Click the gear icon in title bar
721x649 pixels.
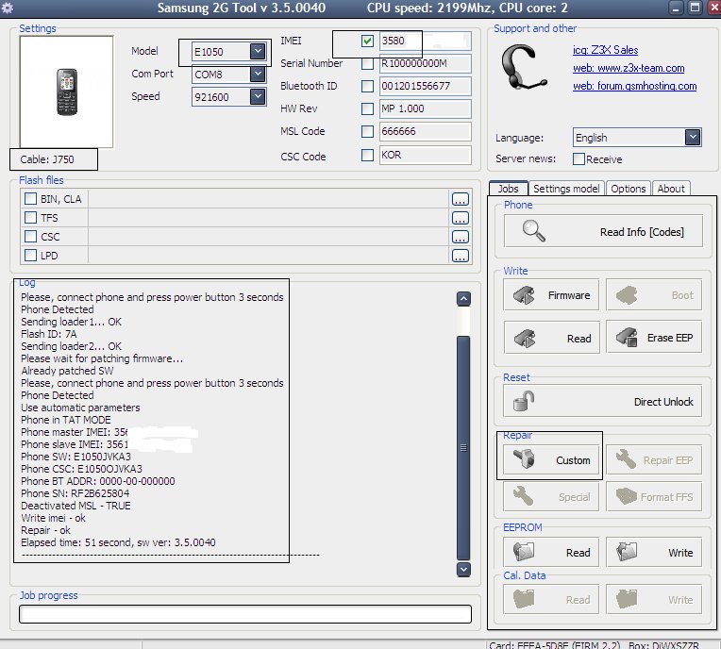[7, 8]
